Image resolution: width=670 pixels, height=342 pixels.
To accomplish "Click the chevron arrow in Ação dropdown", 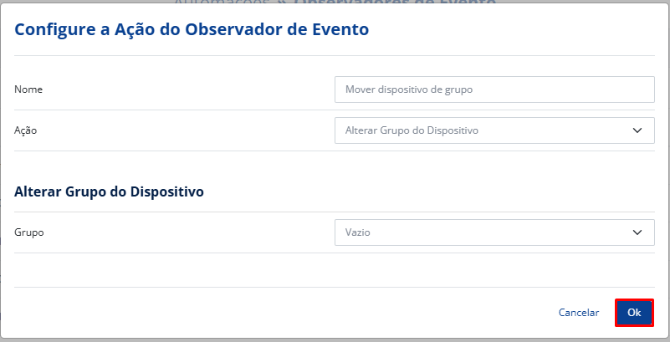I will [637, 130].
